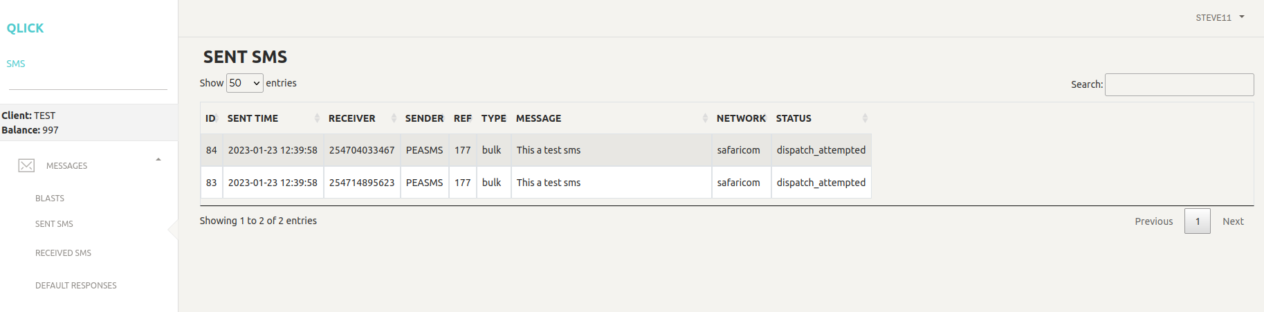1264x312 pixels.
Task: Click the QLICK logo link
Action: click(x=25, y=28)
